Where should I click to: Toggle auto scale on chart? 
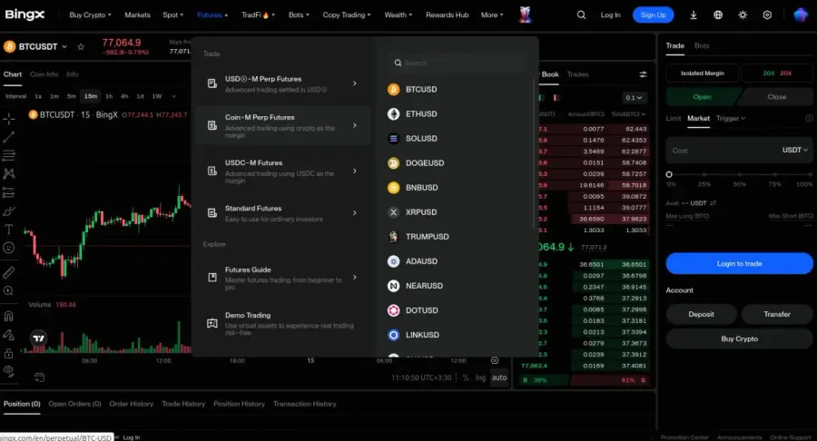499,377
